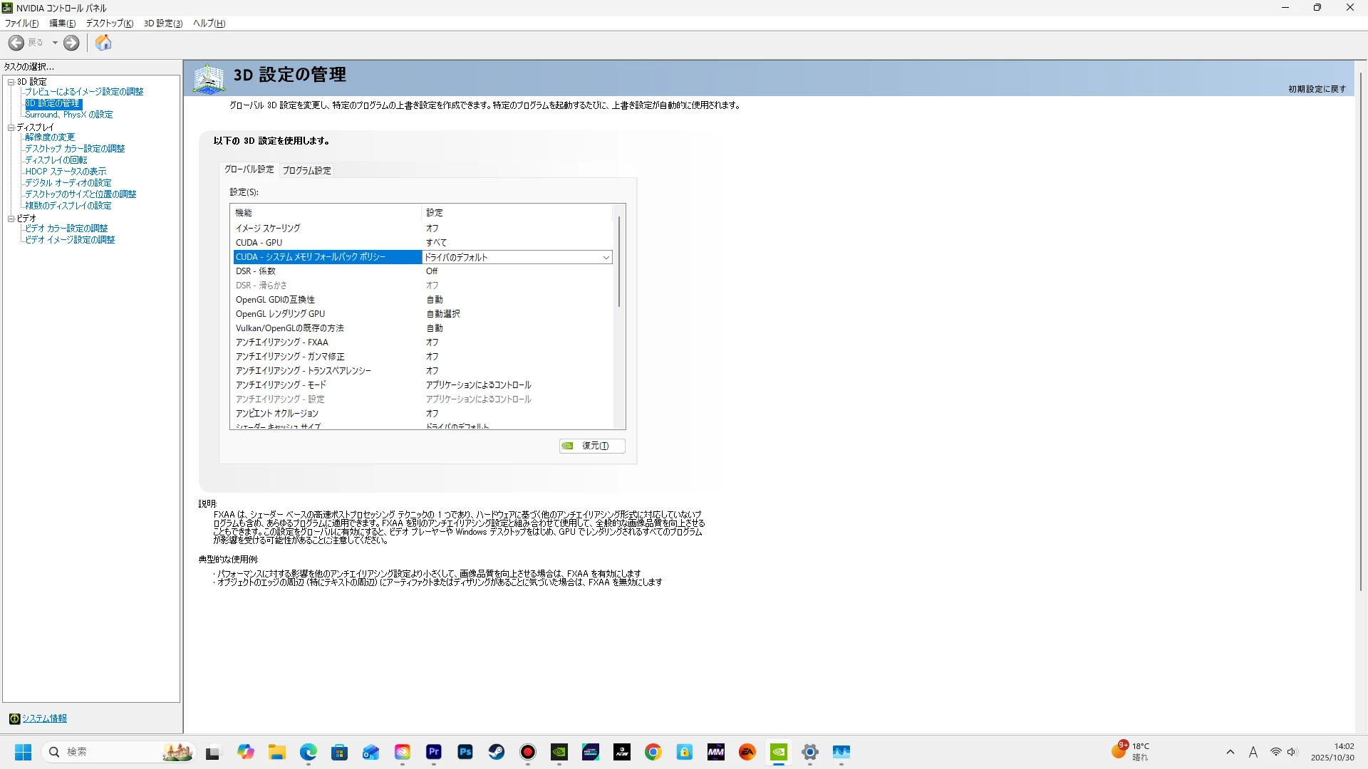Open the ヘルプ menu
Viewport: 1368px width, 769px height.
coord(209,23)
